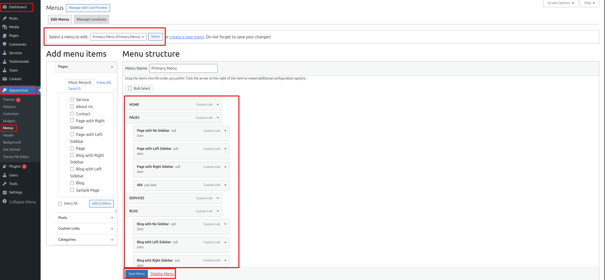The height and width of the screenshot is (280, 605).
Task: Click the Testimonials person icon
Action: click(5, 61)
